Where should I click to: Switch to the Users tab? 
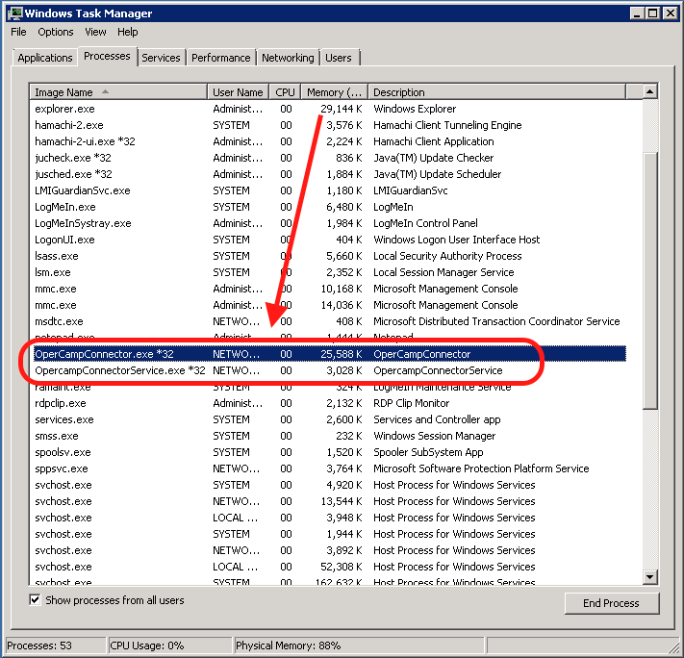339,58
